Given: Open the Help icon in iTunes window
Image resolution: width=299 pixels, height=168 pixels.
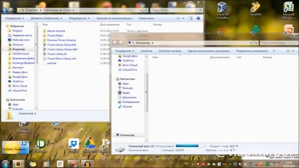Looking at the screenshot, I should (x=198, y=18).
